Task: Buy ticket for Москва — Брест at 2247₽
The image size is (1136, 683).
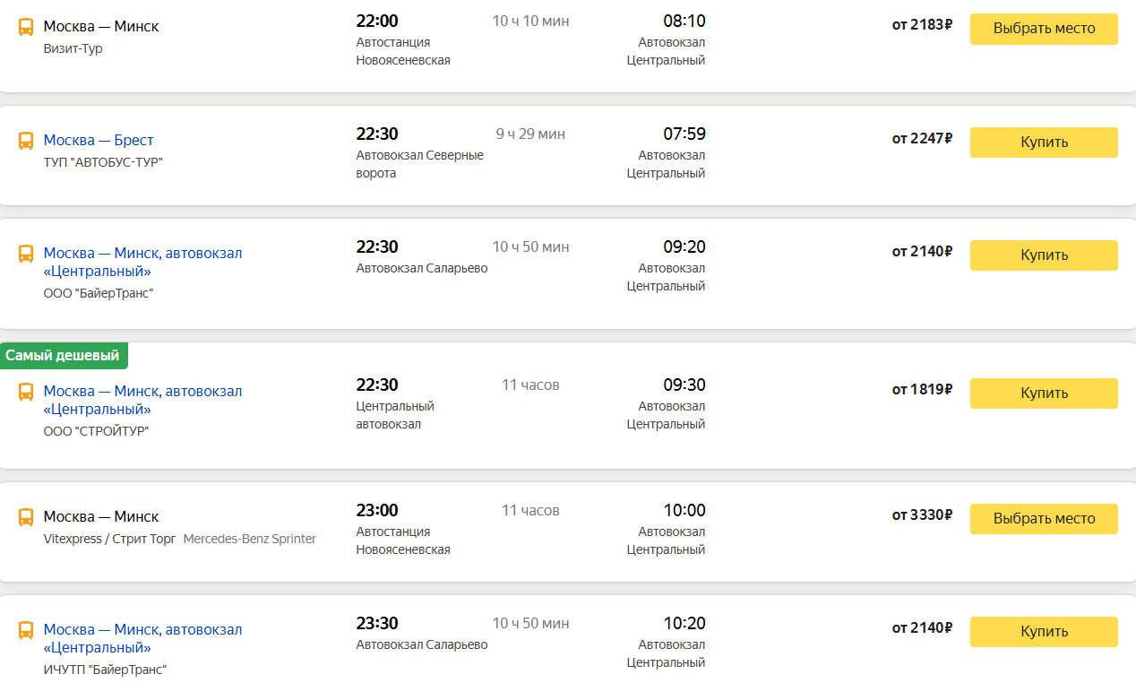Action: click(1044, 142)
